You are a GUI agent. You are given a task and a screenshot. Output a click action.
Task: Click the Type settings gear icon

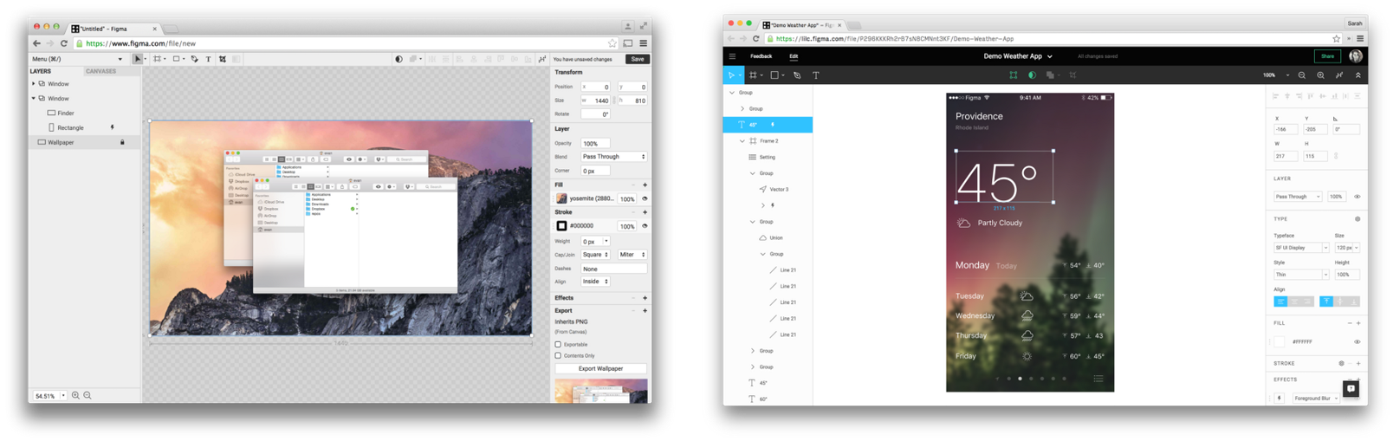pos(1357,219)
